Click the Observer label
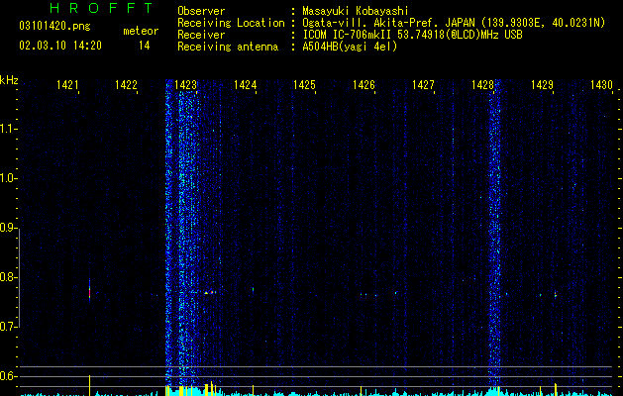The height and width of the screenshot is (396, 623). [201, 11]
